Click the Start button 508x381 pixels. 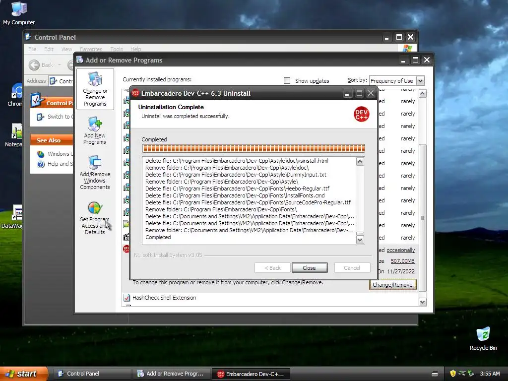click(24, 374)
